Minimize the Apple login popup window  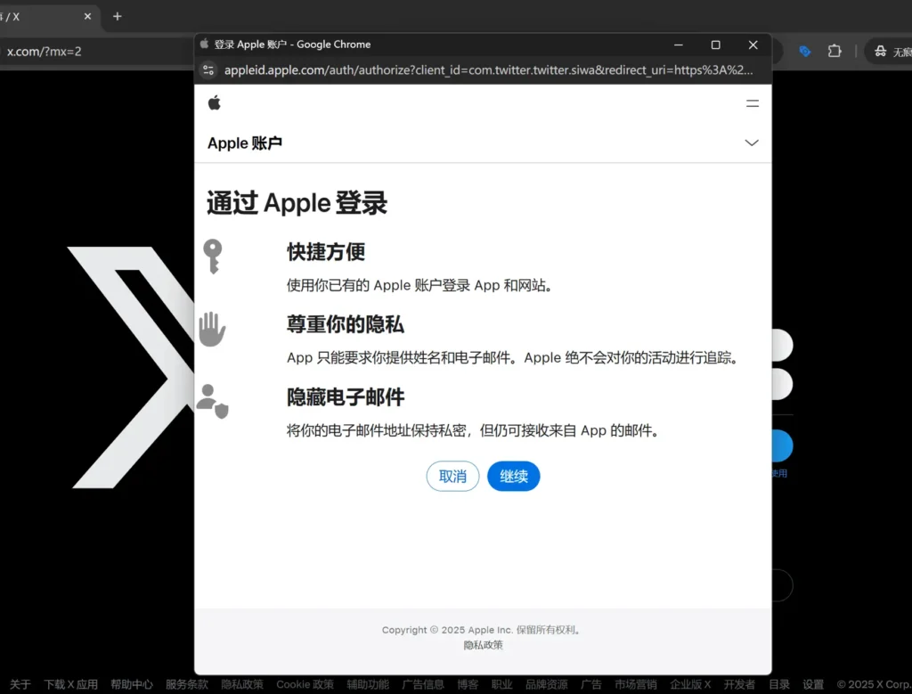tap(678, 45)
